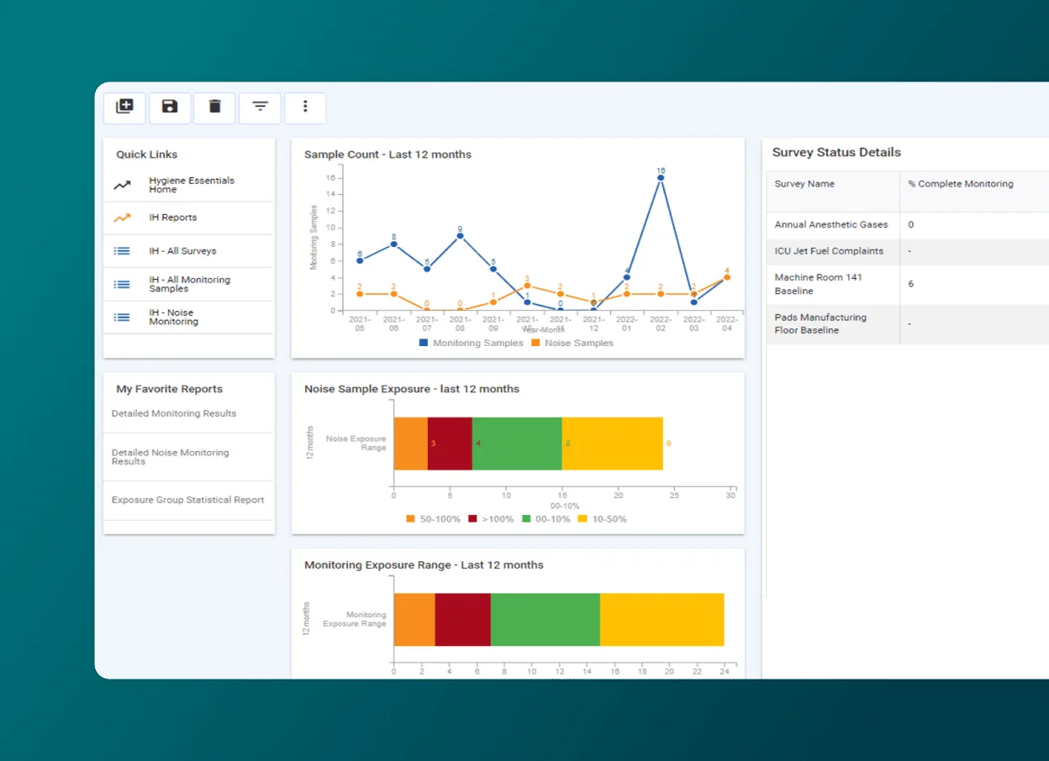The image size is (1049, 761).
Task: Open Detailed Monitoring Results report
Action: coord(174,413)
